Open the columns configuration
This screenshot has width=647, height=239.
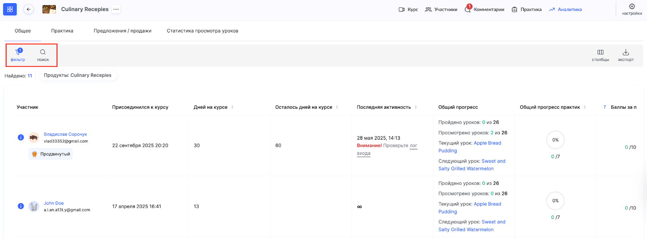tap(600, 55)
